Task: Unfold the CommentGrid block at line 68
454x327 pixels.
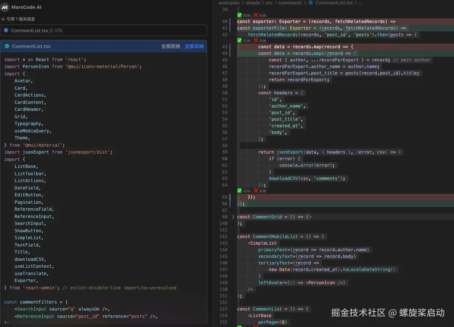Action: (x=233, y=217)
